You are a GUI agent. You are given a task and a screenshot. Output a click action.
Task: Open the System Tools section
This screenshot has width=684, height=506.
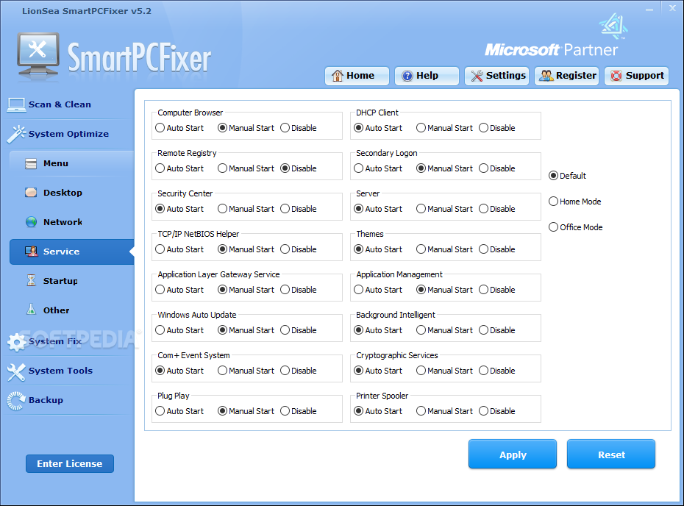click(60, 371)
